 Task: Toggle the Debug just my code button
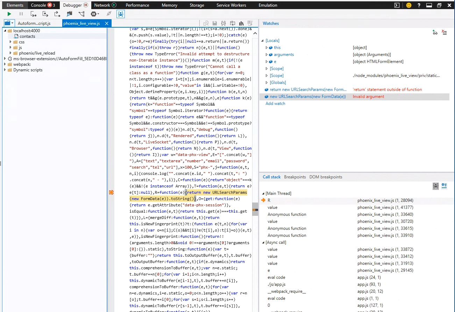(120, 14)
